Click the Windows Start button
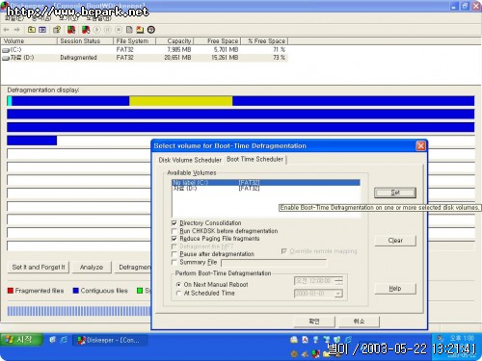This screenshot has width=482, height=361. (x=21, y=340)
